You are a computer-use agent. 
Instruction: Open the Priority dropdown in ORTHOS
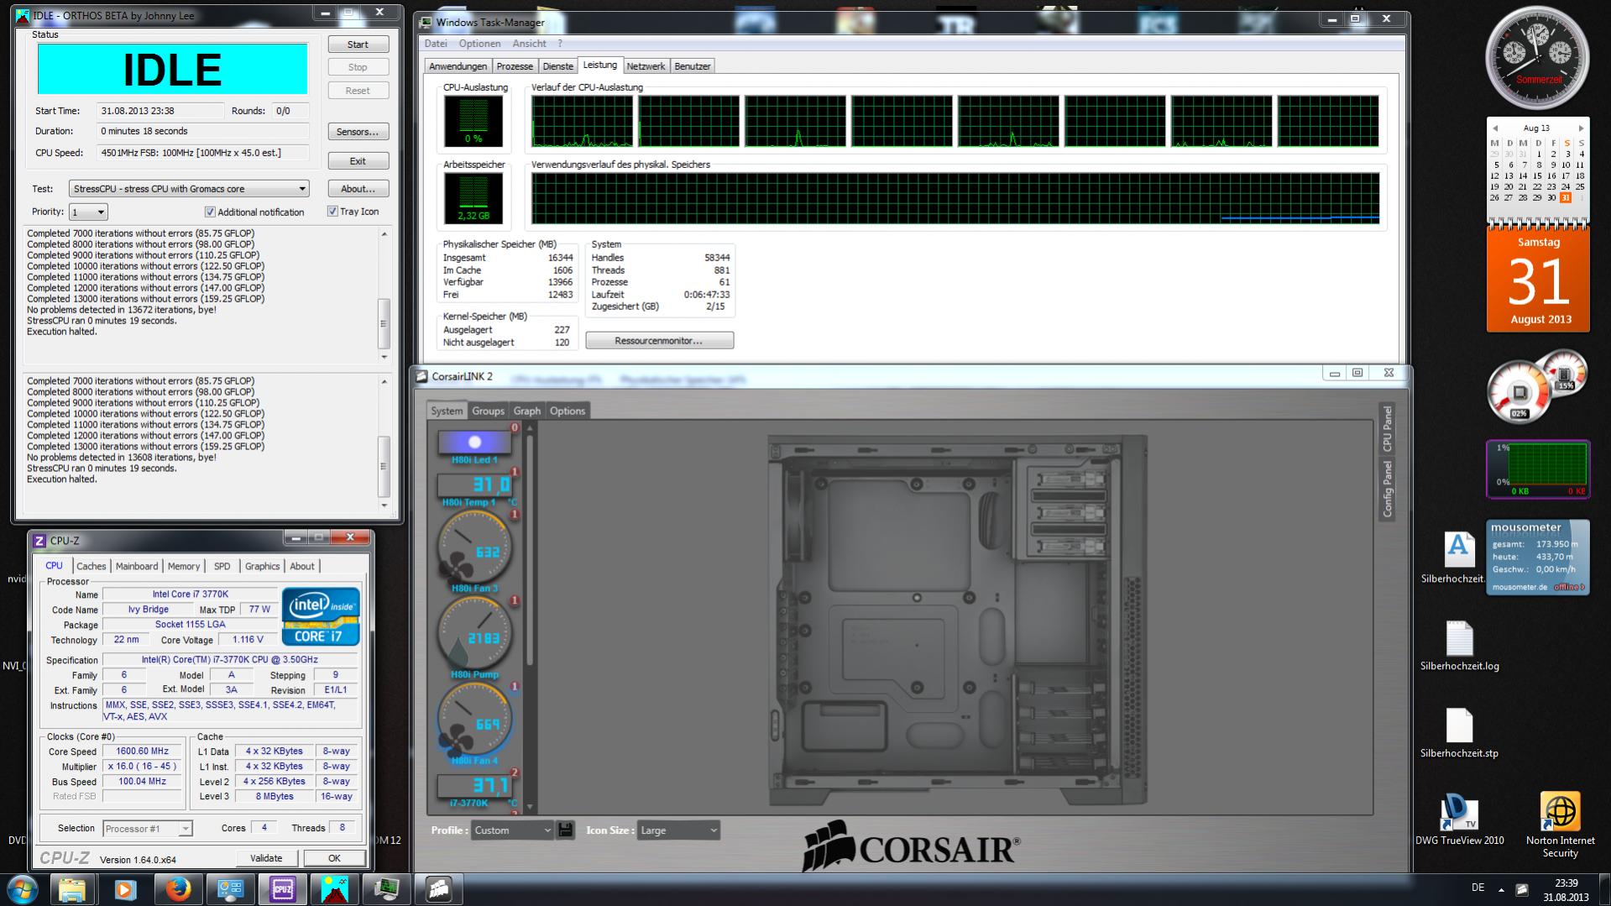coord(88,212)
